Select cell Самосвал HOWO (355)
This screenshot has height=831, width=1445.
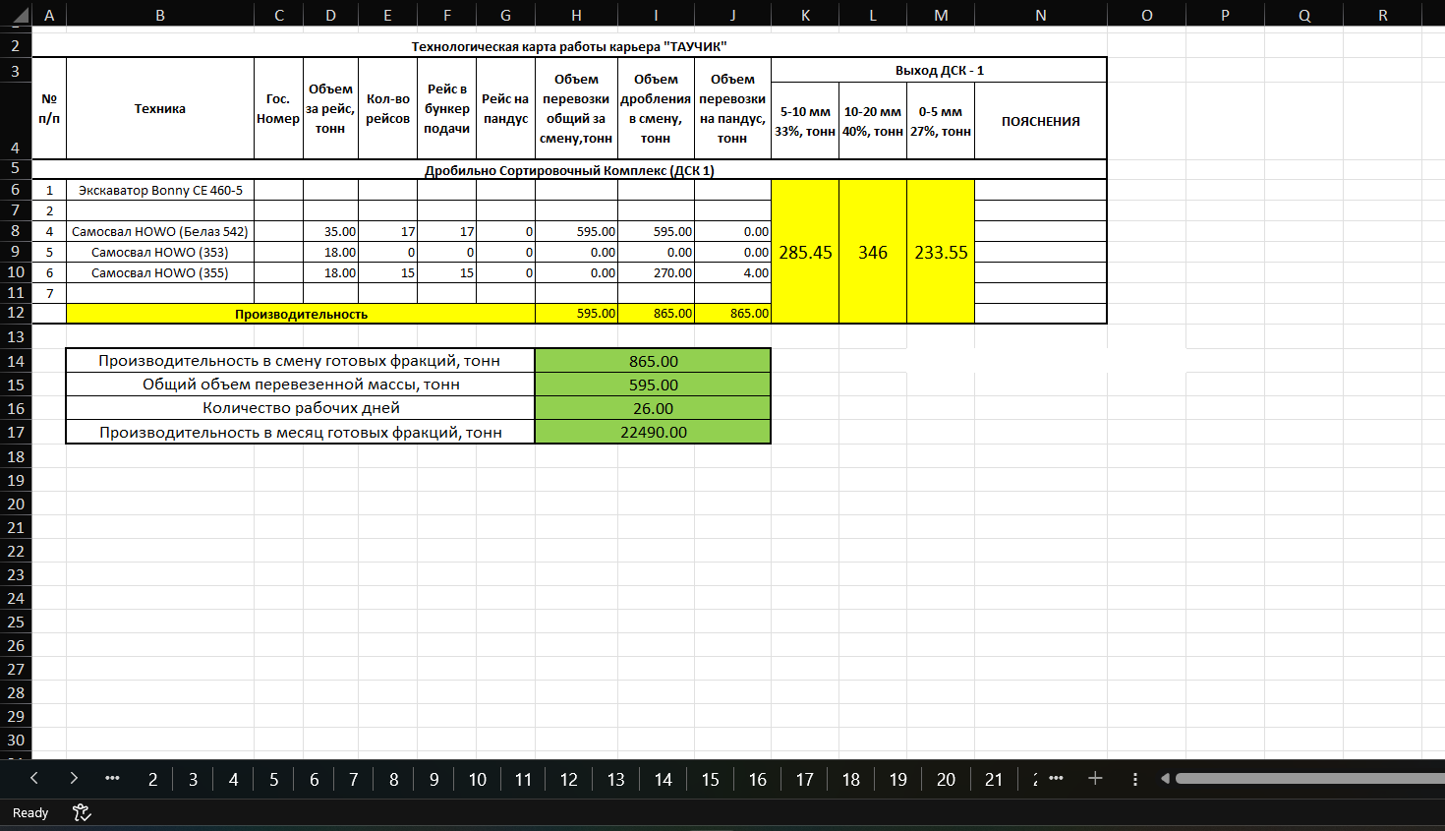click(x=160, y=272)
